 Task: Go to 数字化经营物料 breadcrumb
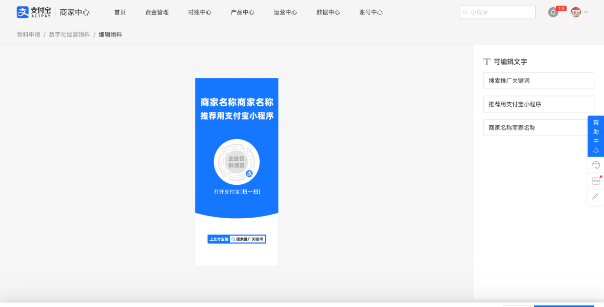[x=69, y=35]
